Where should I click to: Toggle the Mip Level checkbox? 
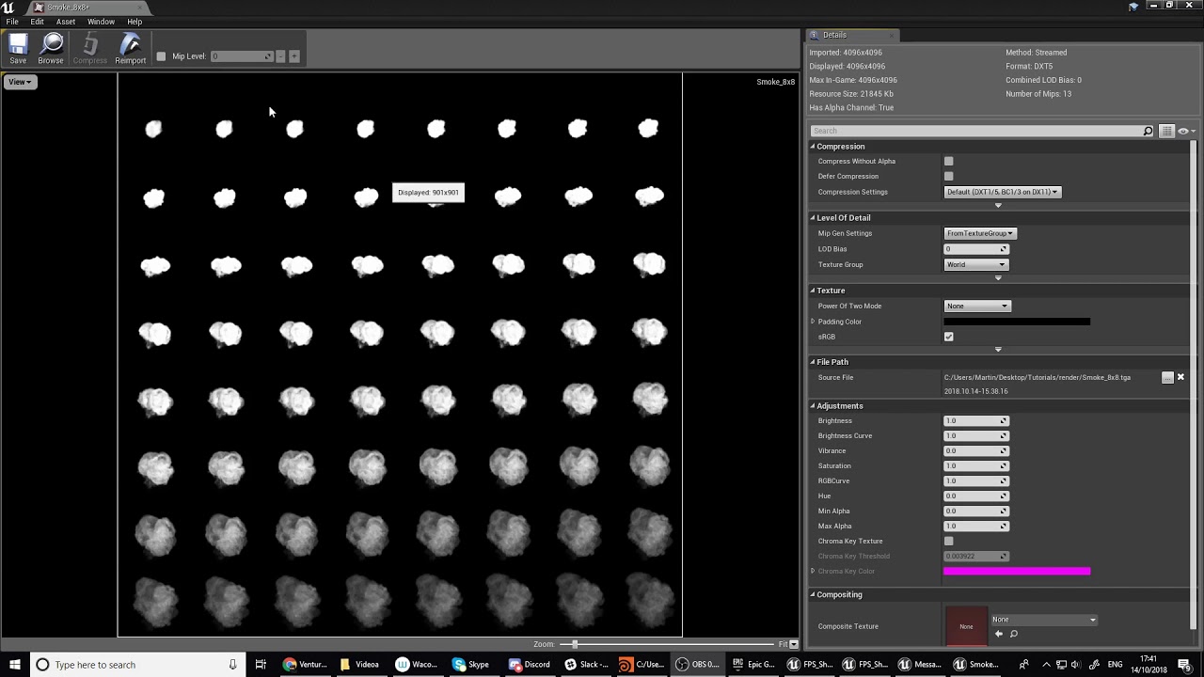pos(161,56)
